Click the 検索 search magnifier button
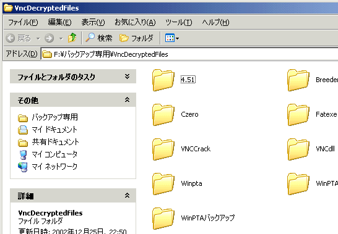The width and height of the screenshot is (338, 234). click(x=99, y=38)
